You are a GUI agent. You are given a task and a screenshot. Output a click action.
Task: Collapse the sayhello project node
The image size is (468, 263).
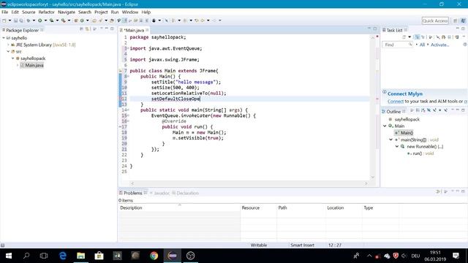(x=4, y=38)
